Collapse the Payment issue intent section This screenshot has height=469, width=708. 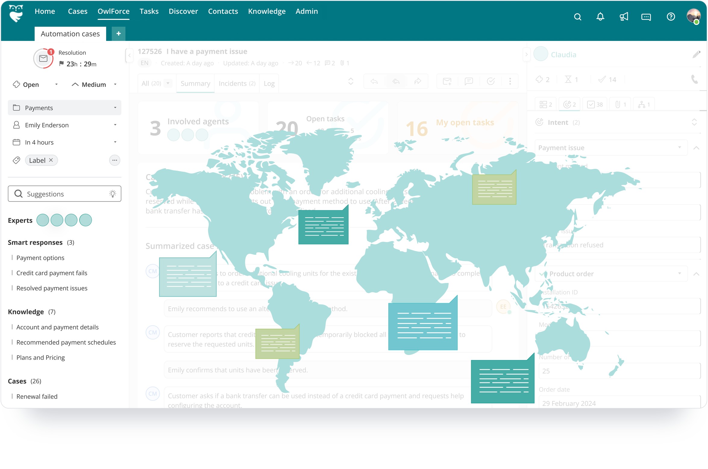tap(697, 148)
